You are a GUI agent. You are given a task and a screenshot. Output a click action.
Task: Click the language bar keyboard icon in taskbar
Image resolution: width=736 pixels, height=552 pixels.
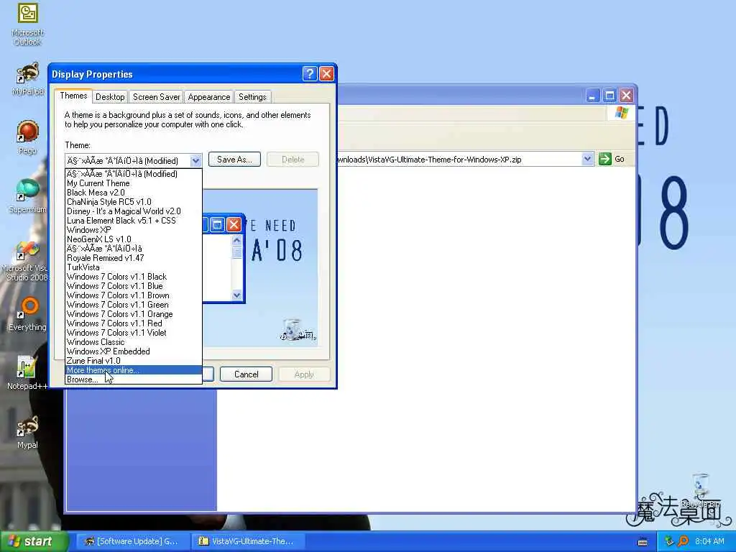click(x=643, y=542)
